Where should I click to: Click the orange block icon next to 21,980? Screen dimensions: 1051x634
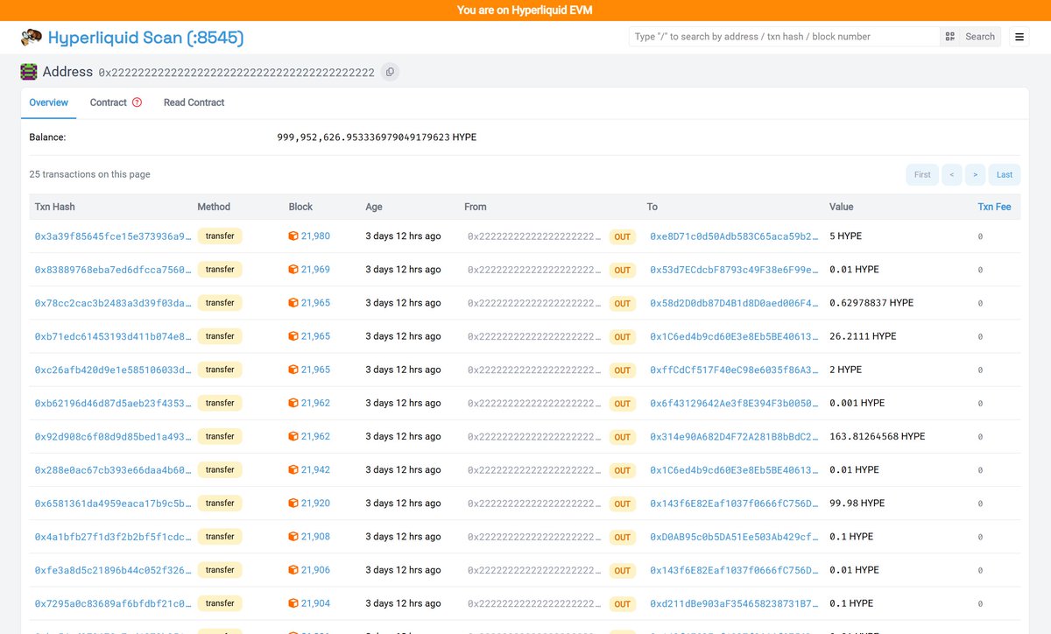(294, 236)
